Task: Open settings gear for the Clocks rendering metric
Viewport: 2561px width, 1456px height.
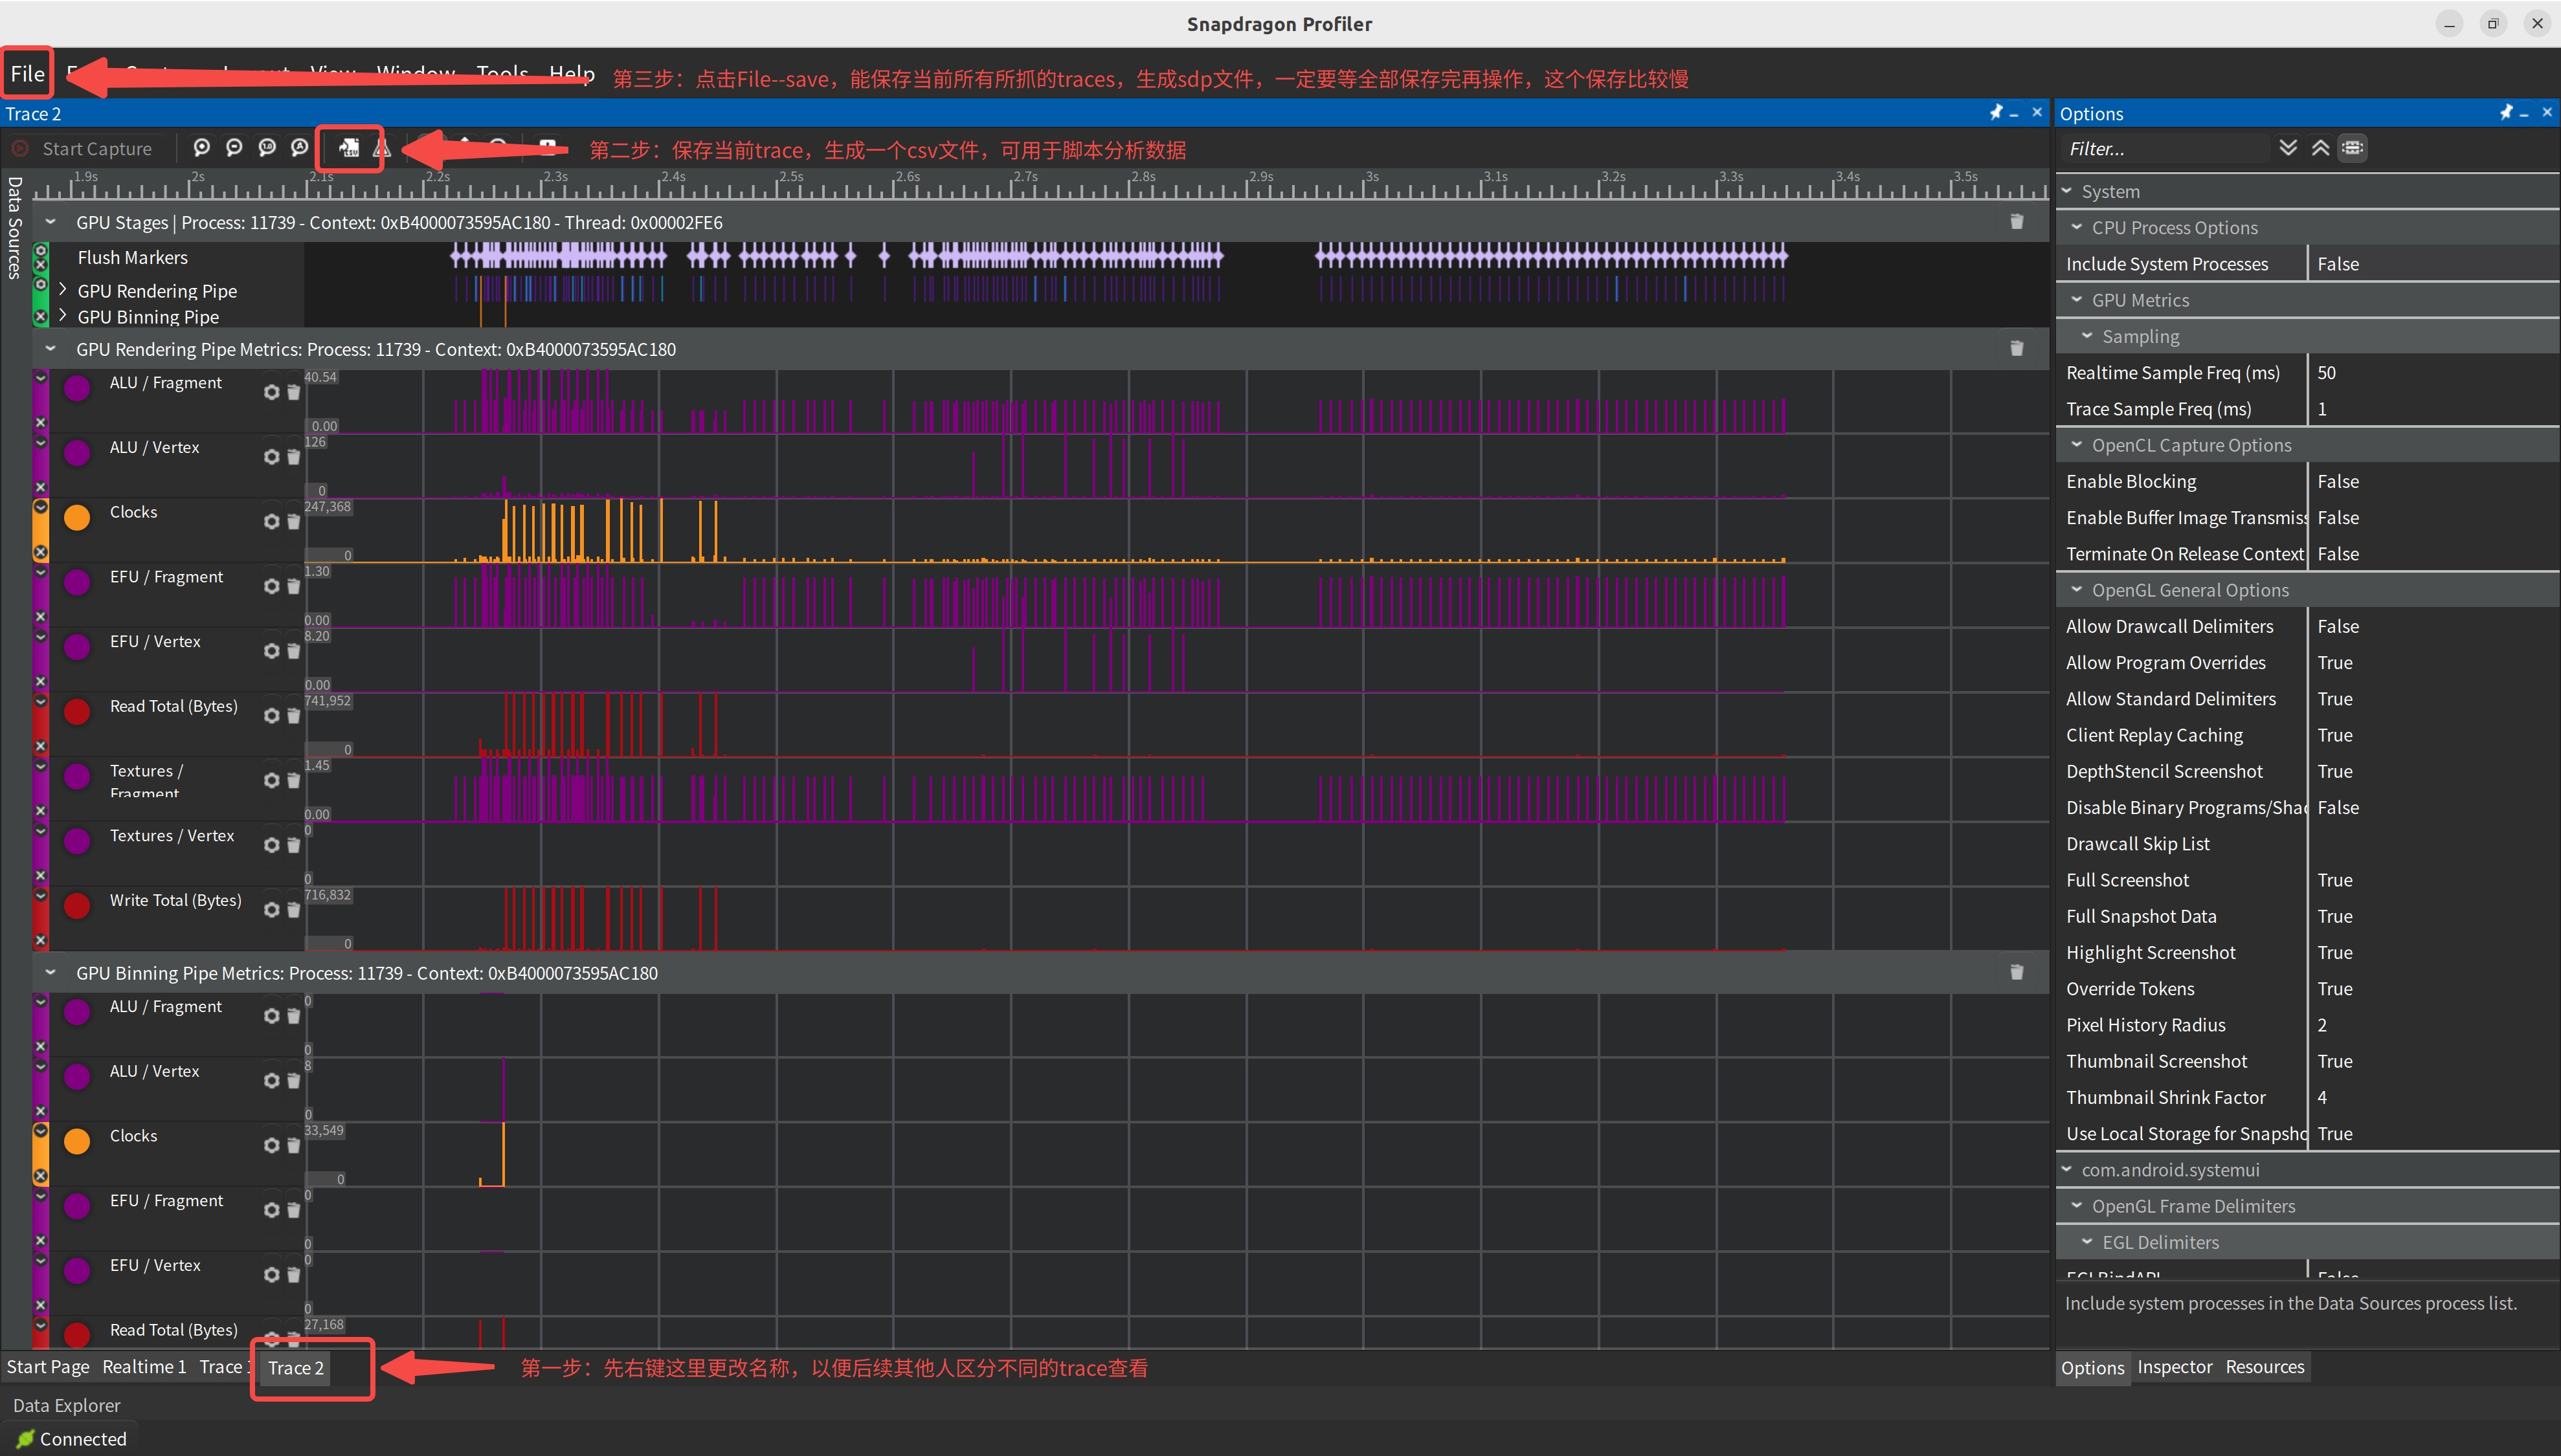Action: 271,521
